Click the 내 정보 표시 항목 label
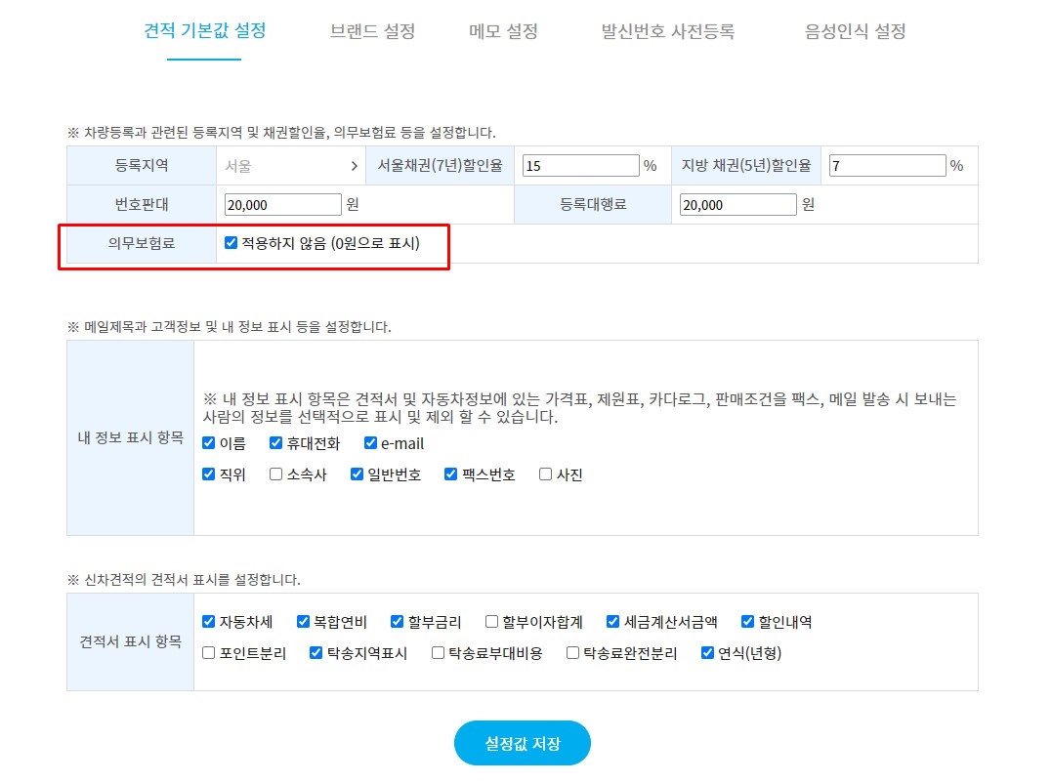This screenshot has width=1052, height=783. click(x=131, y=437)
